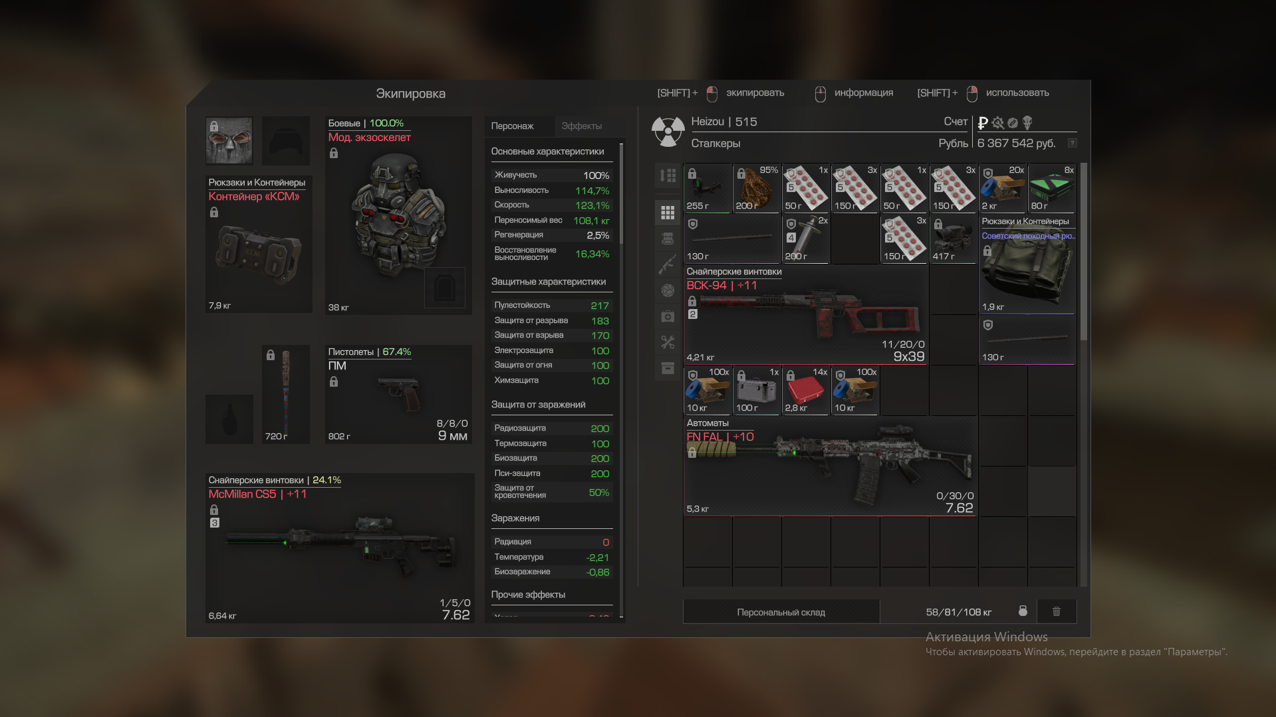Click the Температура -2,21 row
The image size is (1276, 717).
pyautogui.click(x=551, y=557)
